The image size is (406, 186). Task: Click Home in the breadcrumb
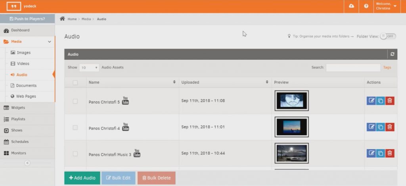(x=72, y=19)
